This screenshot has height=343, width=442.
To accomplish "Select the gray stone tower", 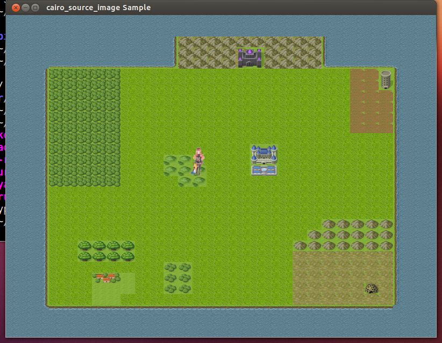I will pyautogui.click(x=386, y=79).
